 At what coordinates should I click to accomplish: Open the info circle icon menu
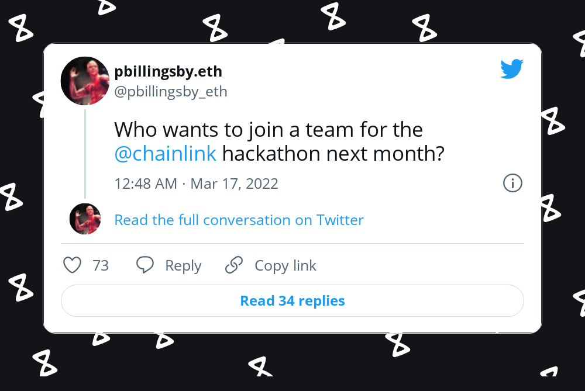512,183
